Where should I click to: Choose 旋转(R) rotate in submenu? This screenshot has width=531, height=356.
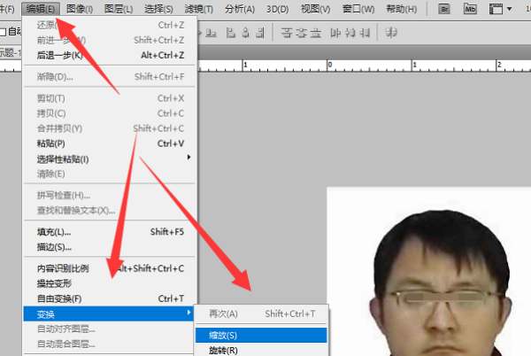pos(261,350)
